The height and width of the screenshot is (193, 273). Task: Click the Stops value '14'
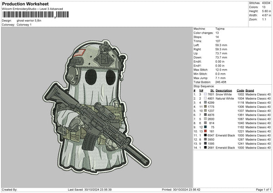[217, 37]
